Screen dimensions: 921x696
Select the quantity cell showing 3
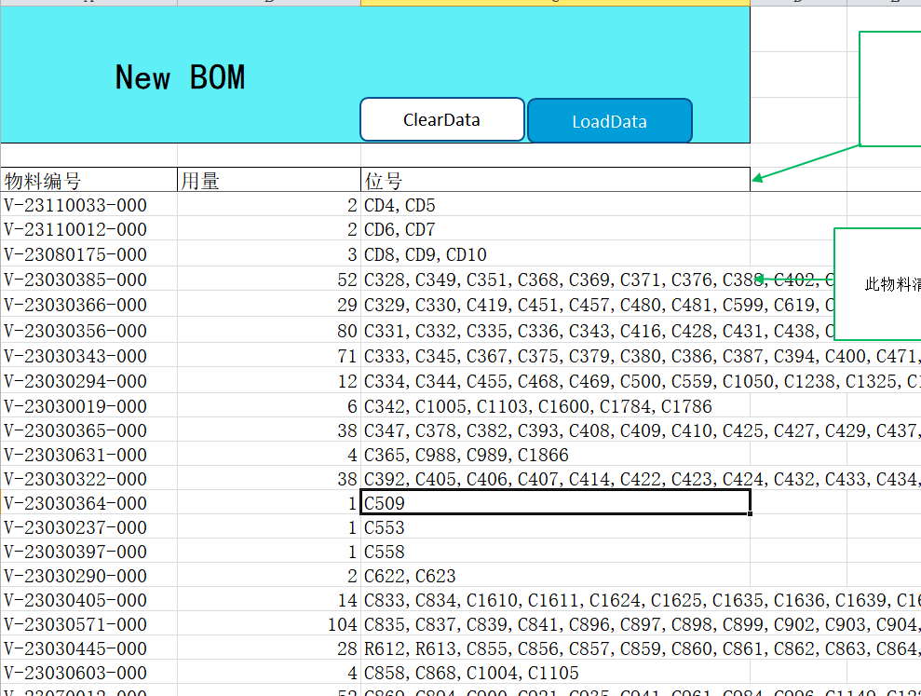(269, 254)
